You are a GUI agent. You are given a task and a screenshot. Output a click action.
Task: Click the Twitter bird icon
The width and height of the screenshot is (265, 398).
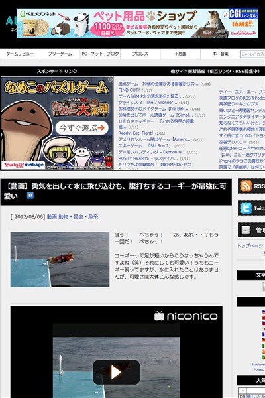(246, 208)
